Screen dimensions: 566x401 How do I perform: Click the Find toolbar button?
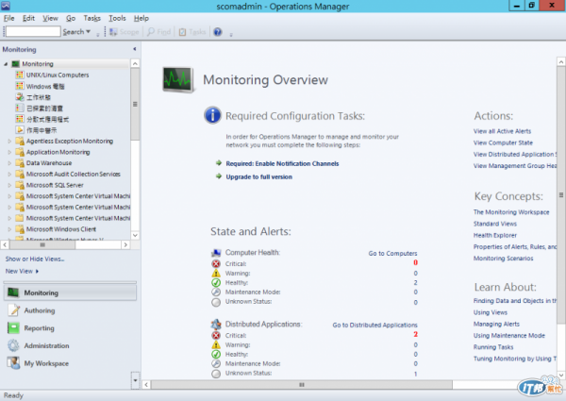(158, 32)
